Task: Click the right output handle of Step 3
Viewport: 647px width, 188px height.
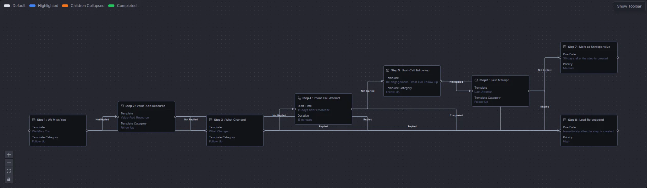Action: click(x=264, y=130)
